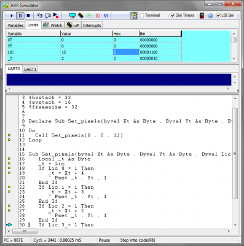
Task: Click the Hex column header
Action: (126, 34)
